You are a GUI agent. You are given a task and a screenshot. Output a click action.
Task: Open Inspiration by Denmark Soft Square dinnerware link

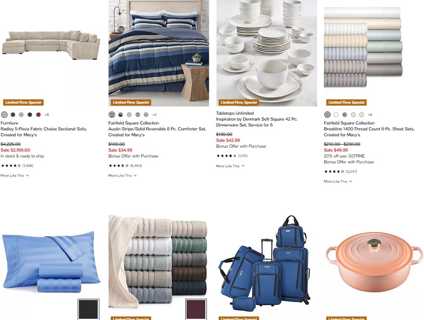257,122
